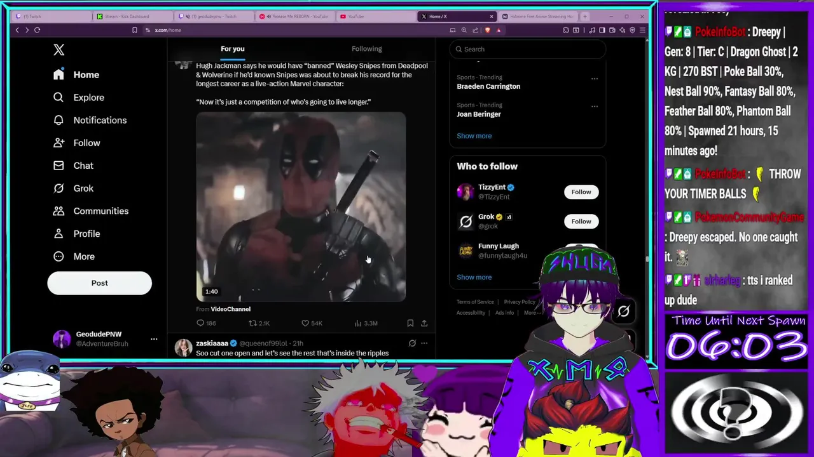814x457 pixels.
Task: Close the Home / X tab
Action: [x=492, y=17]
